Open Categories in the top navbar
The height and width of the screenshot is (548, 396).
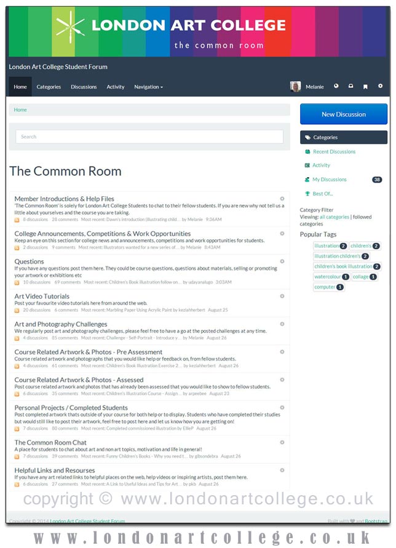[49, 87]
